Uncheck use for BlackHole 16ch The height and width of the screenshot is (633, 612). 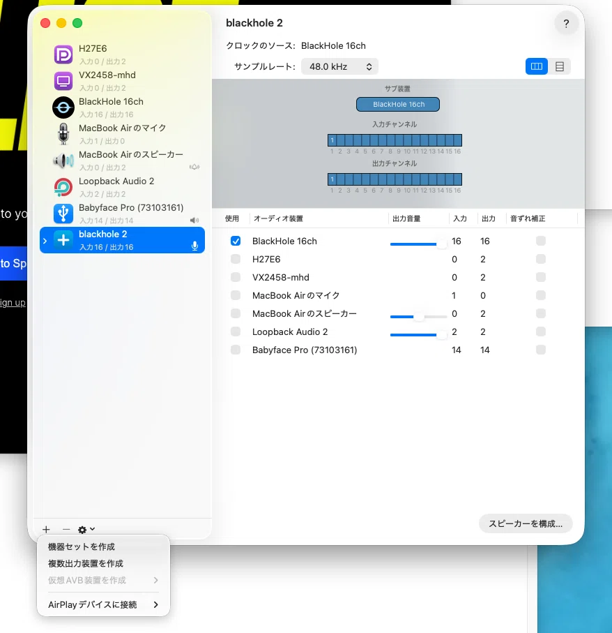coord(236,241)
